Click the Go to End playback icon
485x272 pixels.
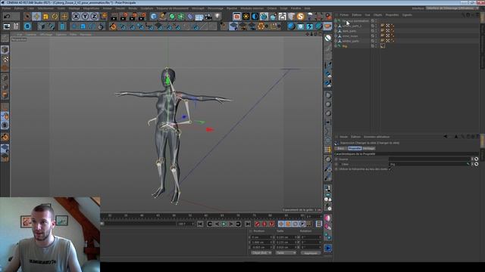point(248,224)
